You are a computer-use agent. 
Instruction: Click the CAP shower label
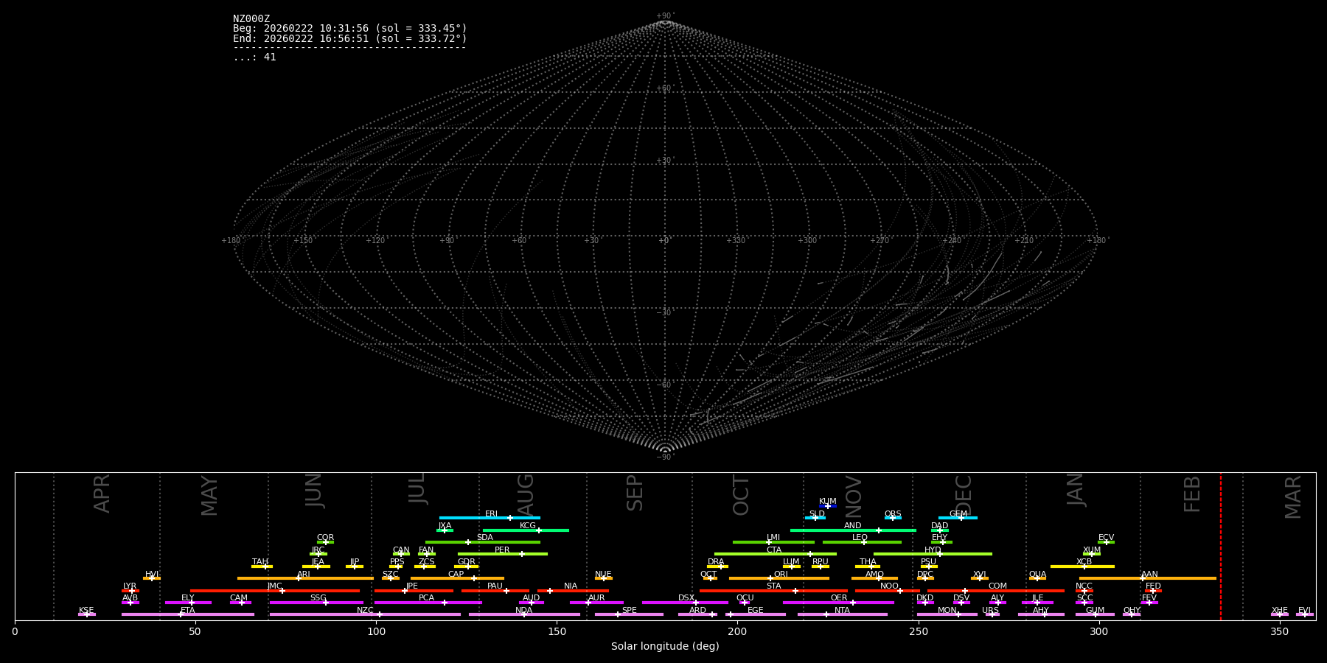point(456,575)
